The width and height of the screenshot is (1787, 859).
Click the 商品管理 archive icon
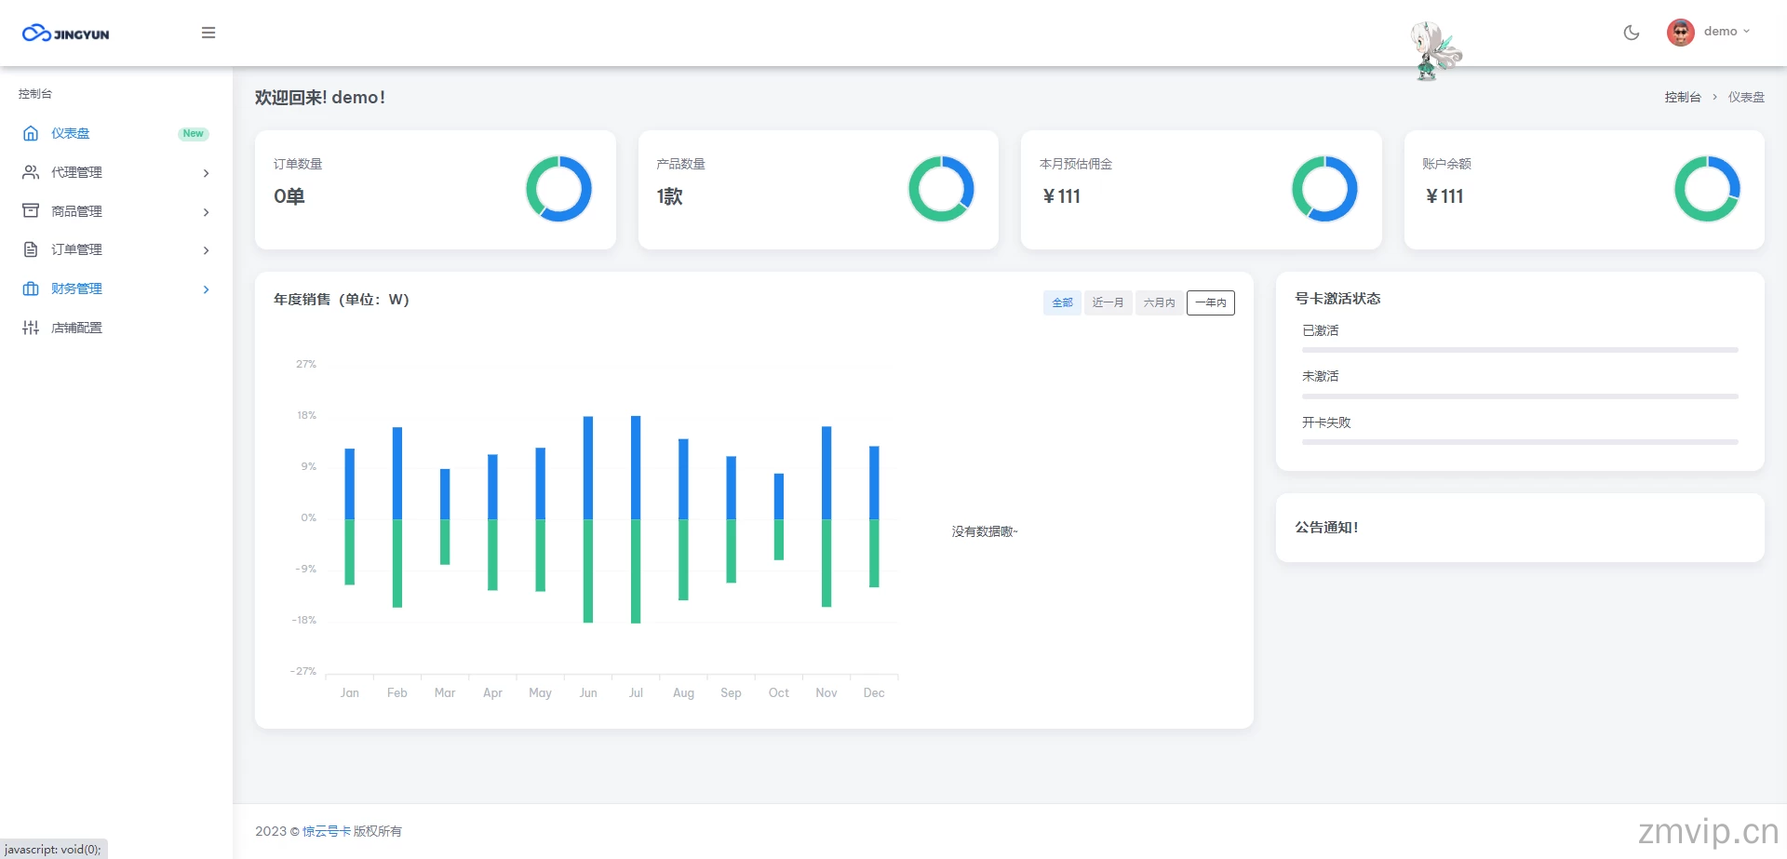[x=31, y=210]
